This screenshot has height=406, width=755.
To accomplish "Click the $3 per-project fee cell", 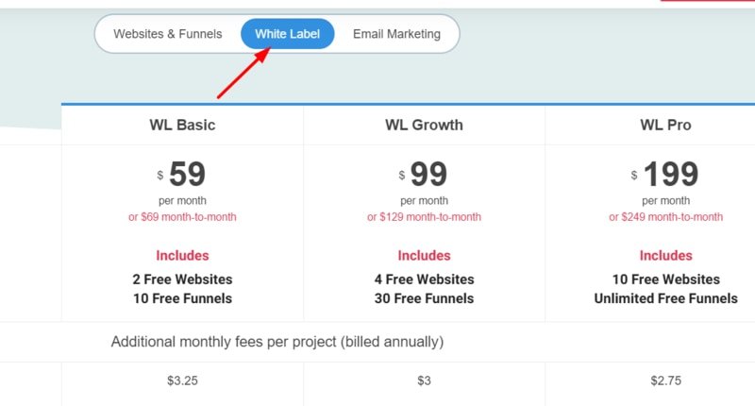I will pos(424,381).
